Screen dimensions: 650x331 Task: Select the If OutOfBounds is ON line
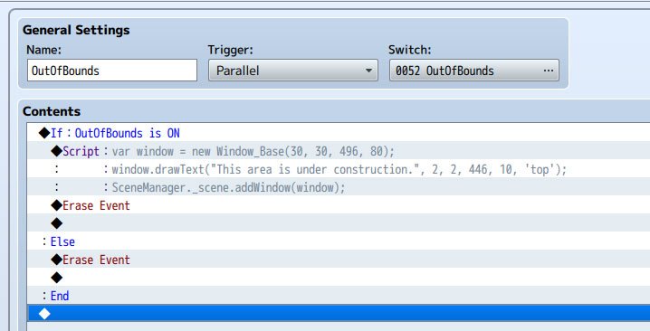click(339, 133)
